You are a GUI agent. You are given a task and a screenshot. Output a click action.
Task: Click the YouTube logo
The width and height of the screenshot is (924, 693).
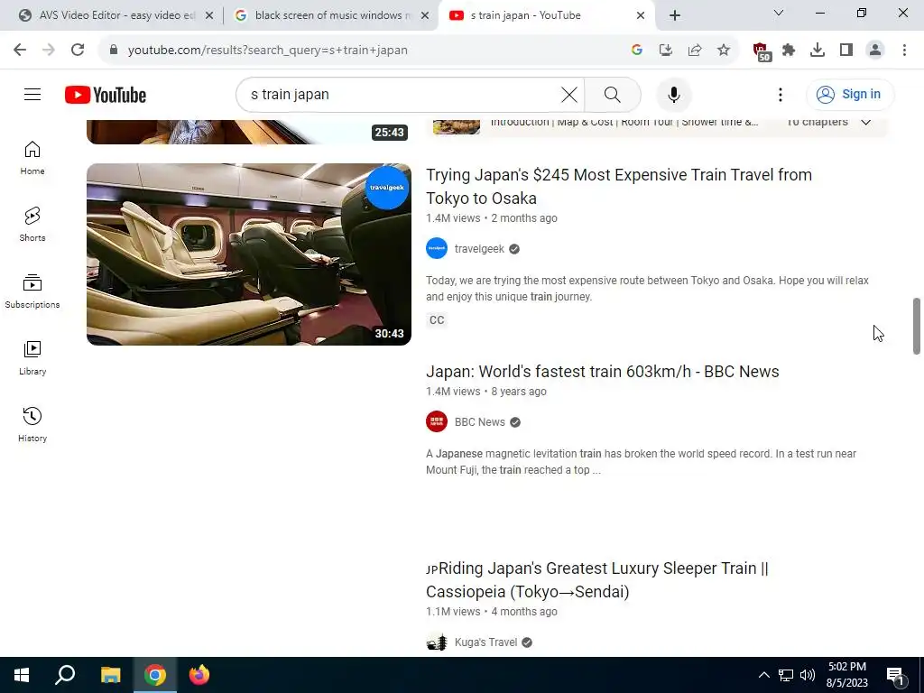[x=106, y=95]
